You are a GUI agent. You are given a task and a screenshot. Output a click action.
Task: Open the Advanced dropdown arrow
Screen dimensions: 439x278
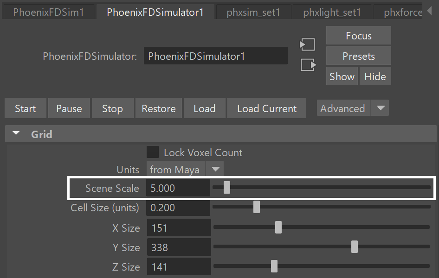pyautogui.click(x=381, y=108)
